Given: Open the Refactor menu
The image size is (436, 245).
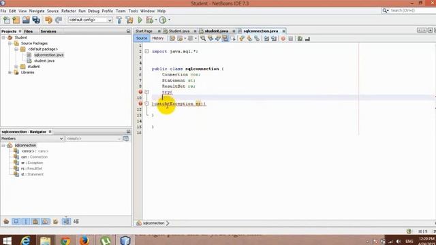Looking at the screenshot, I should 68,11.
